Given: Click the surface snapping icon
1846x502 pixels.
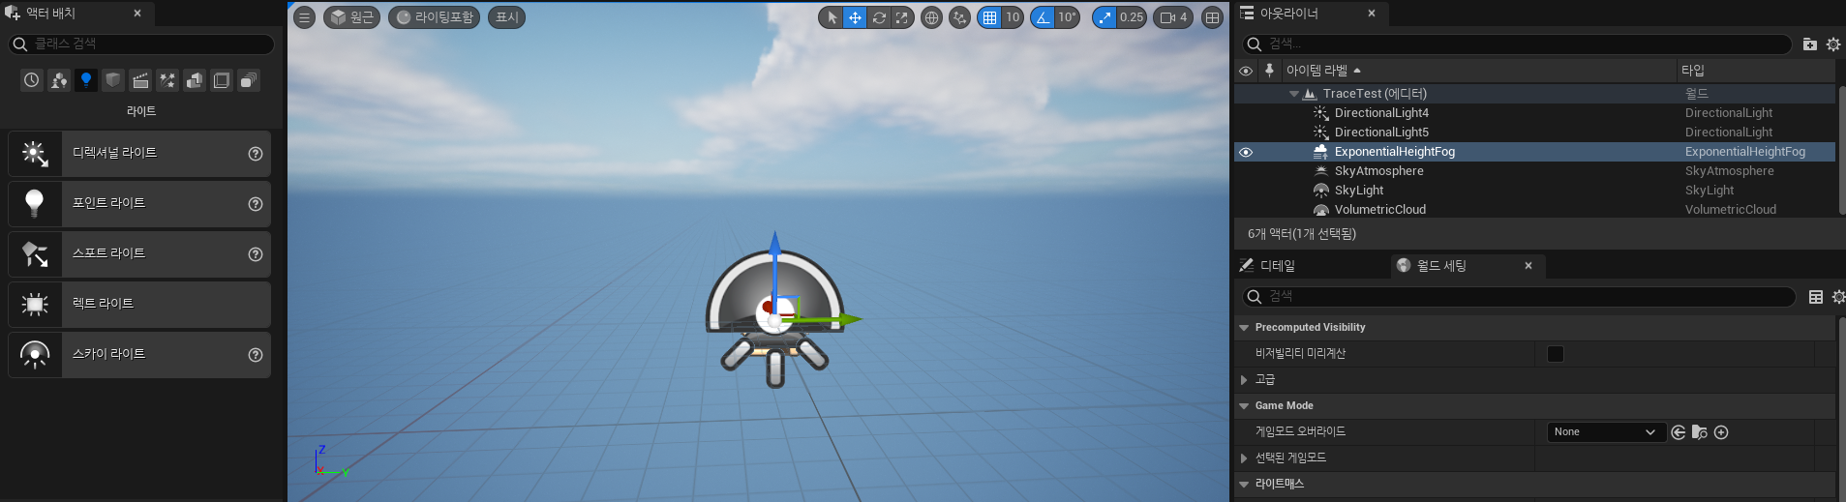Looking at the screenshot, I should coord(959,17).
